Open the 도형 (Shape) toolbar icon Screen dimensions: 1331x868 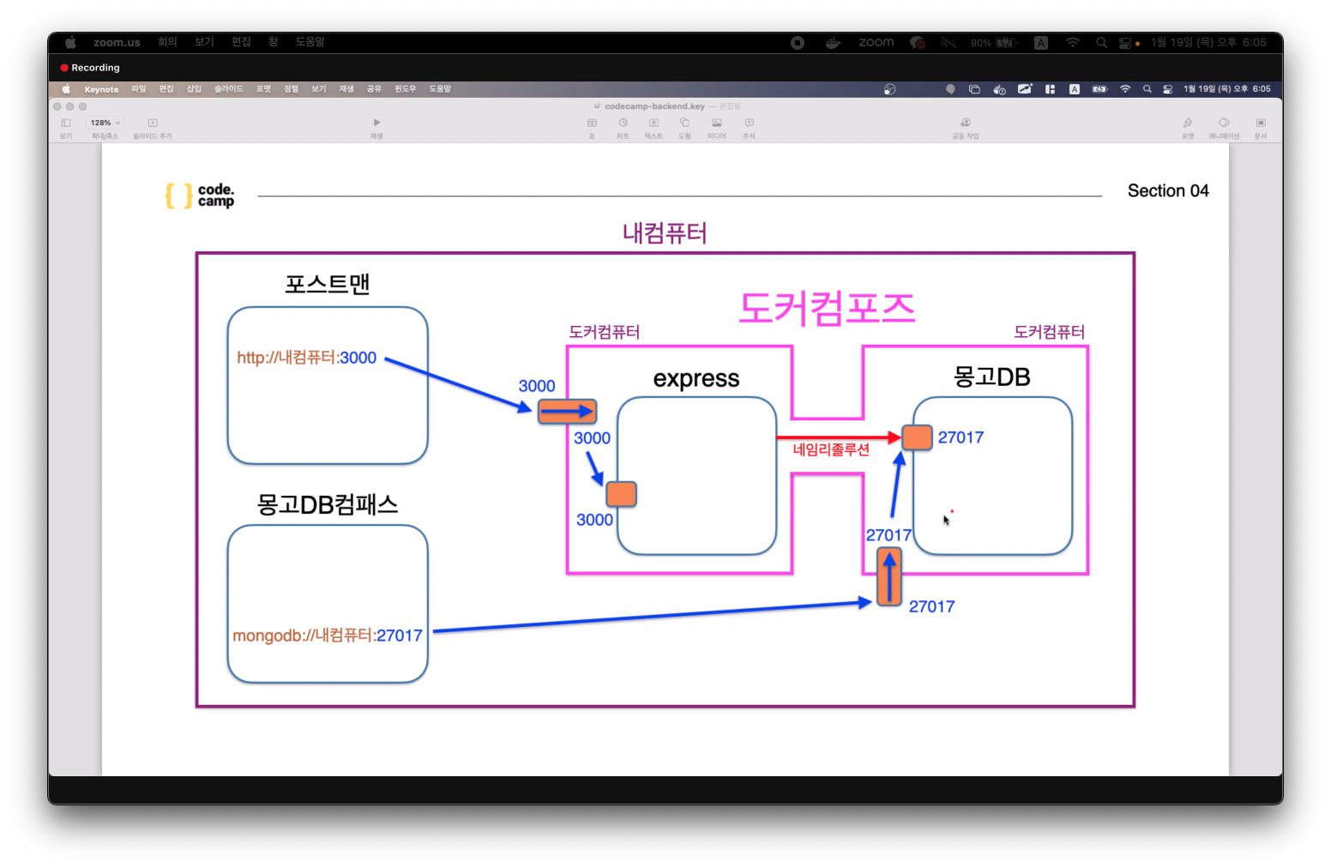684,123
